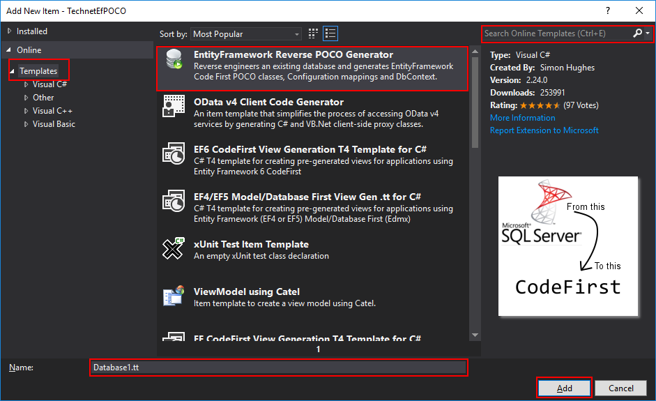Screen dimensions: 656x401
Task: Select EF4/EF5 Model/Database First View Gen title
Action: coord(307,197)
